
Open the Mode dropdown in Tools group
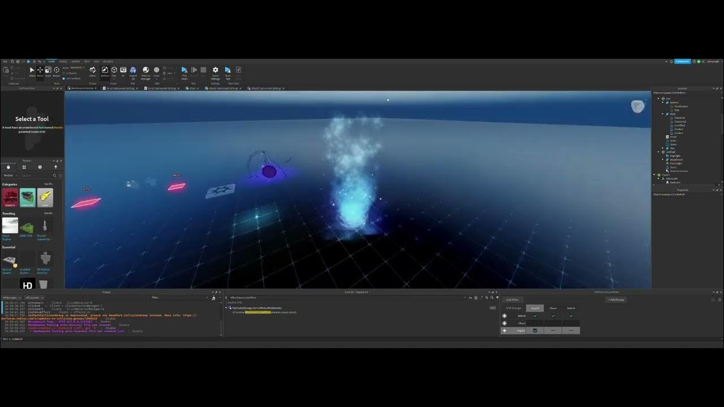[x=77, y=68]
